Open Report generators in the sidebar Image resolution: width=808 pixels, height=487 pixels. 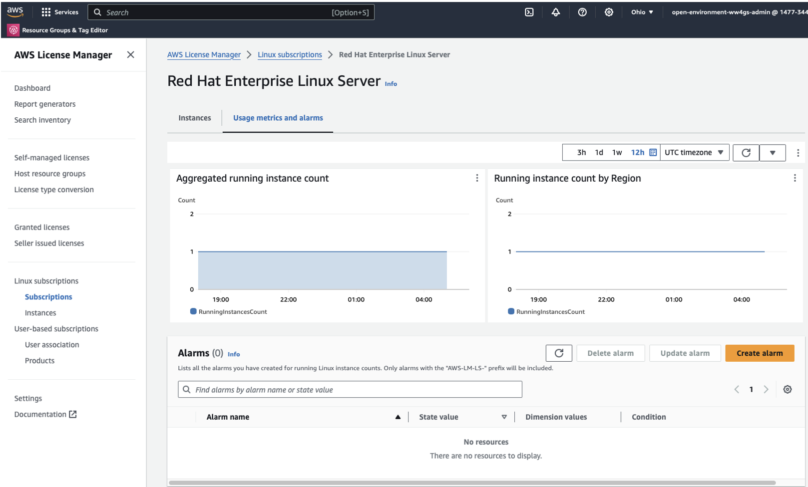45,104
